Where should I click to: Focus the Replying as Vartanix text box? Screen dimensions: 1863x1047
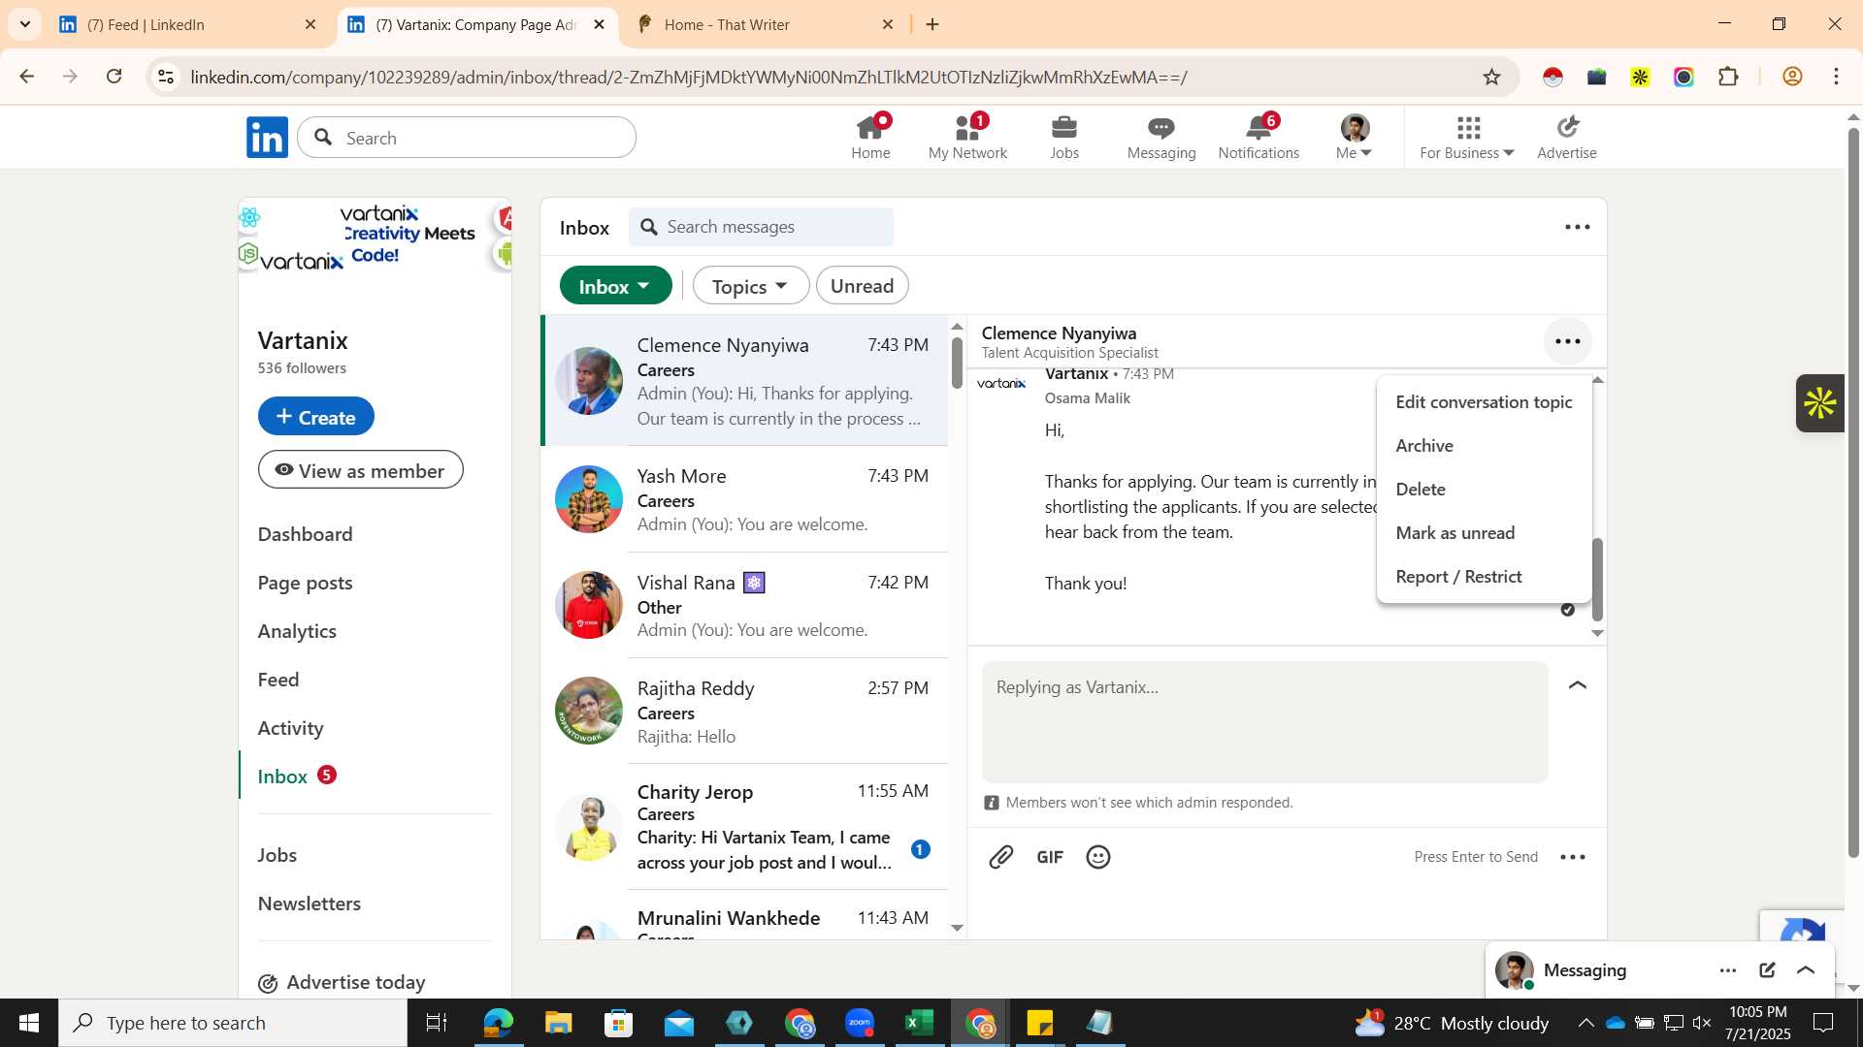coord(1265,722)
